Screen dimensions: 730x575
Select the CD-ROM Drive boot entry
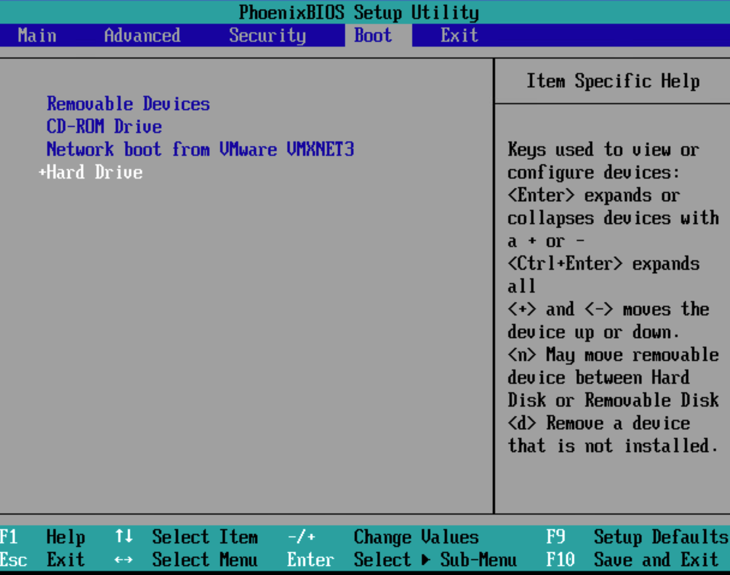click(x=104, y=126)
